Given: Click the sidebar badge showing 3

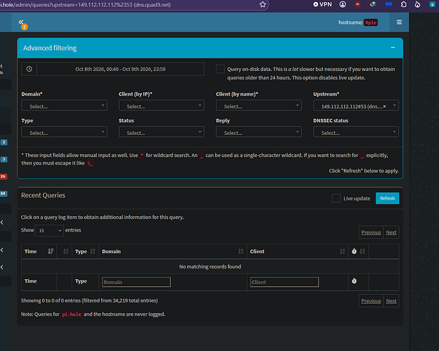Looking at the screenshot, I should (x=4, y=159).
